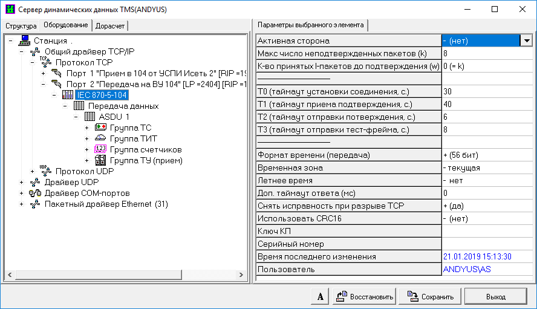537x309 pixels.
Task: Expand the Драйвер UDP node
Action: coord(22,183)
